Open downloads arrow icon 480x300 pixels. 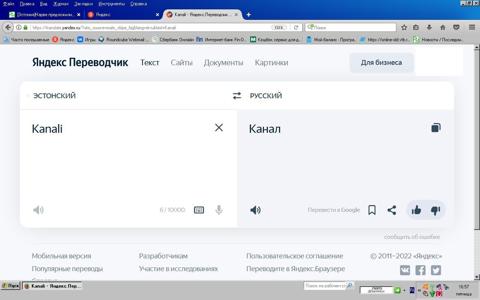pos(429,27)
